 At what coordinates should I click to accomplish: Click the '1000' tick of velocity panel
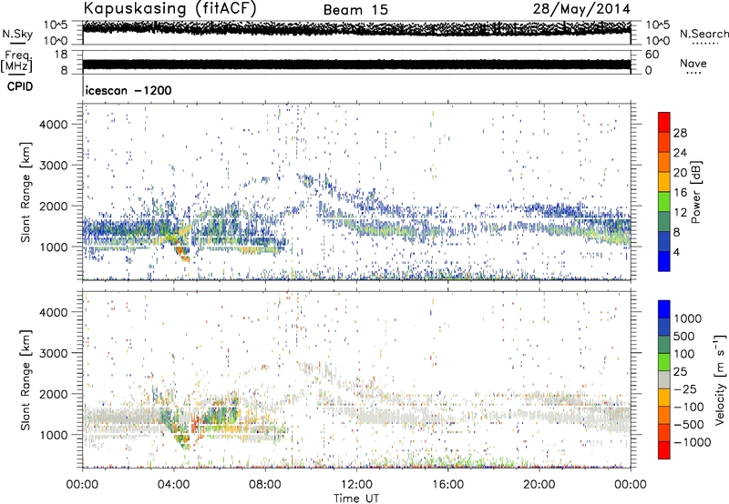pos(54,435)
